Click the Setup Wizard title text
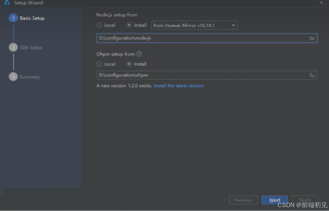The height and width of the screenshot is (211, 329). [x=28, y=3]
